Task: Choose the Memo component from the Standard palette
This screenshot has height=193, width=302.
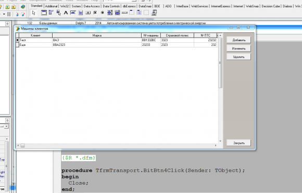Action: click(x=81, y=13)
